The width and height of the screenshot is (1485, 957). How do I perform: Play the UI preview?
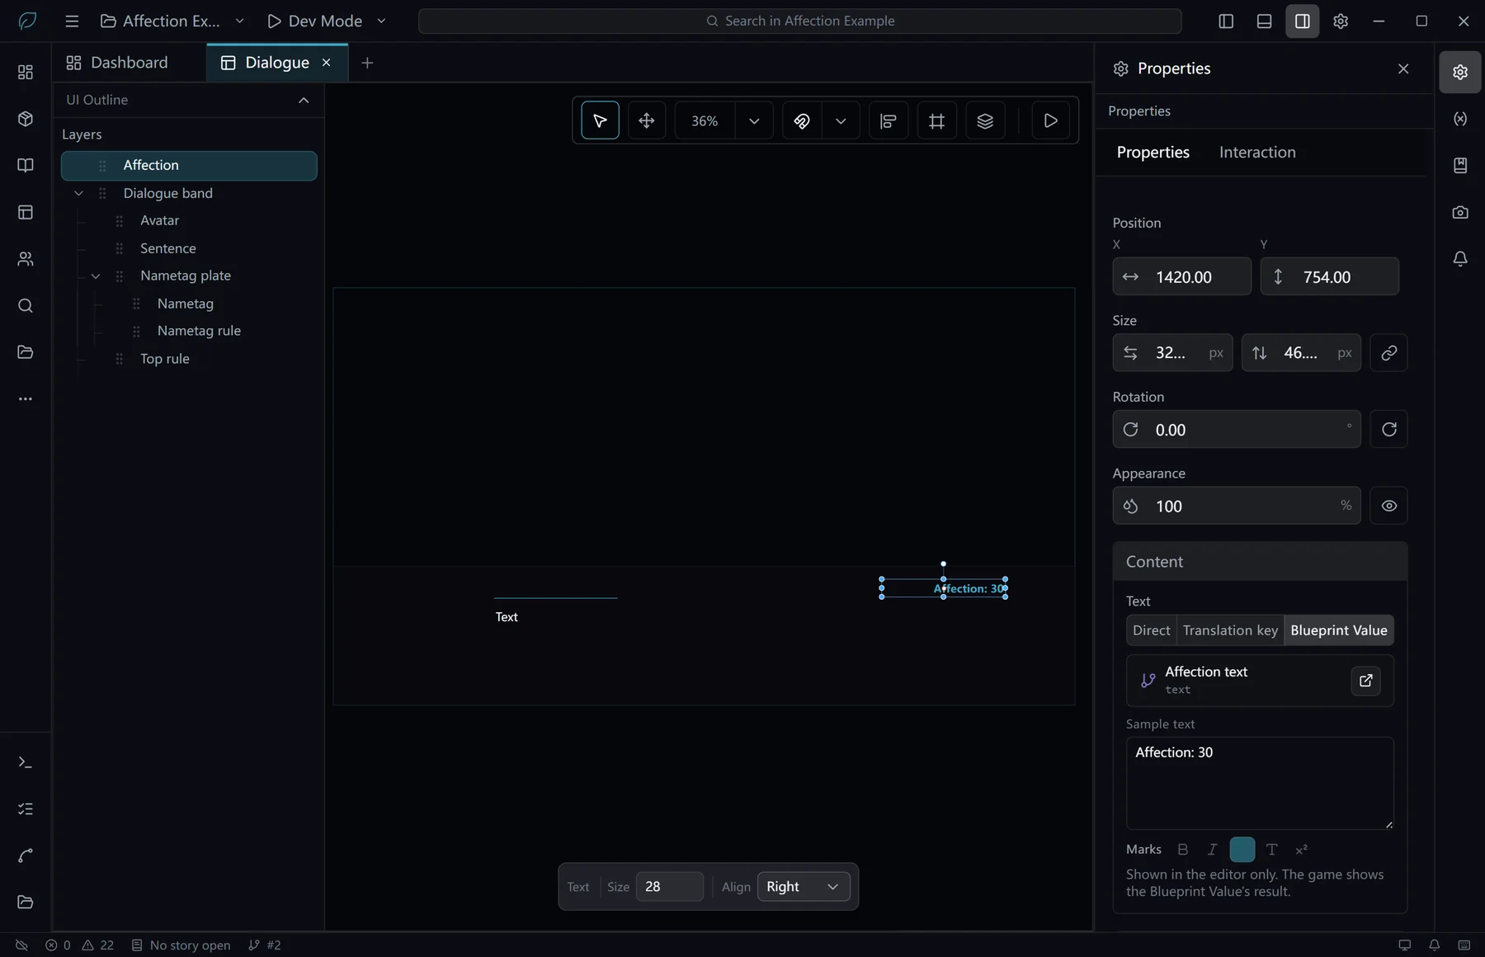point(1050,120)
